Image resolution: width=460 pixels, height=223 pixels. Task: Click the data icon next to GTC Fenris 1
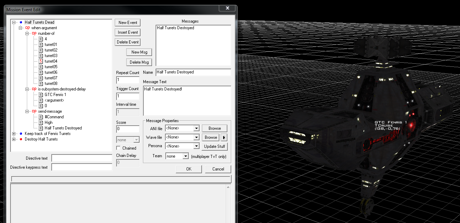click(x=41, y=95)
